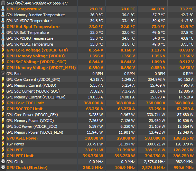Select the GPU Memory Power (VDDIO) label

coord(30,121)
